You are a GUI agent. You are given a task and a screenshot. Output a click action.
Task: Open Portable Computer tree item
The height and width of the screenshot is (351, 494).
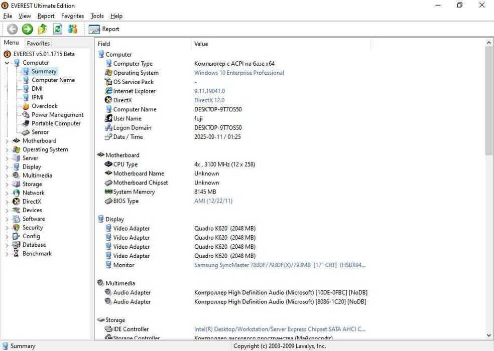(x=56, y=123)
